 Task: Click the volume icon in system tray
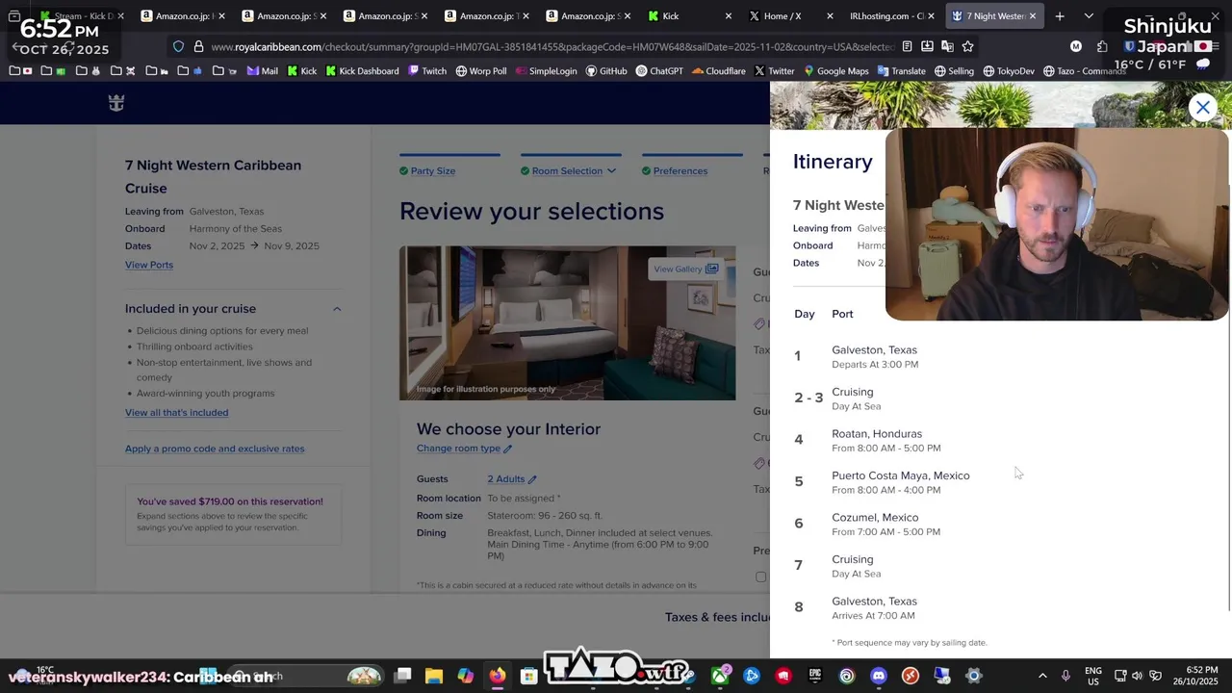[x=1139, y=676]
